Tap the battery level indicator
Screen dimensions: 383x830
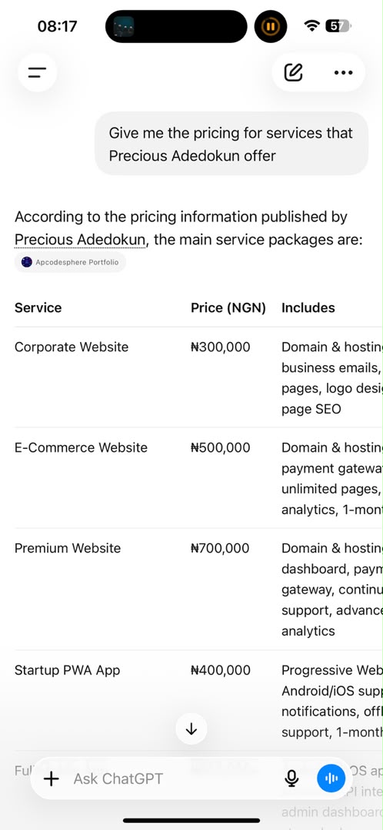pyautogui.click(x=338, y=25)
